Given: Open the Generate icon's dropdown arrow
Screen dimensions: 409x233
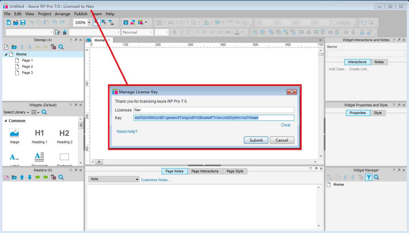Looking at the screenshot, I should (146, 23).
